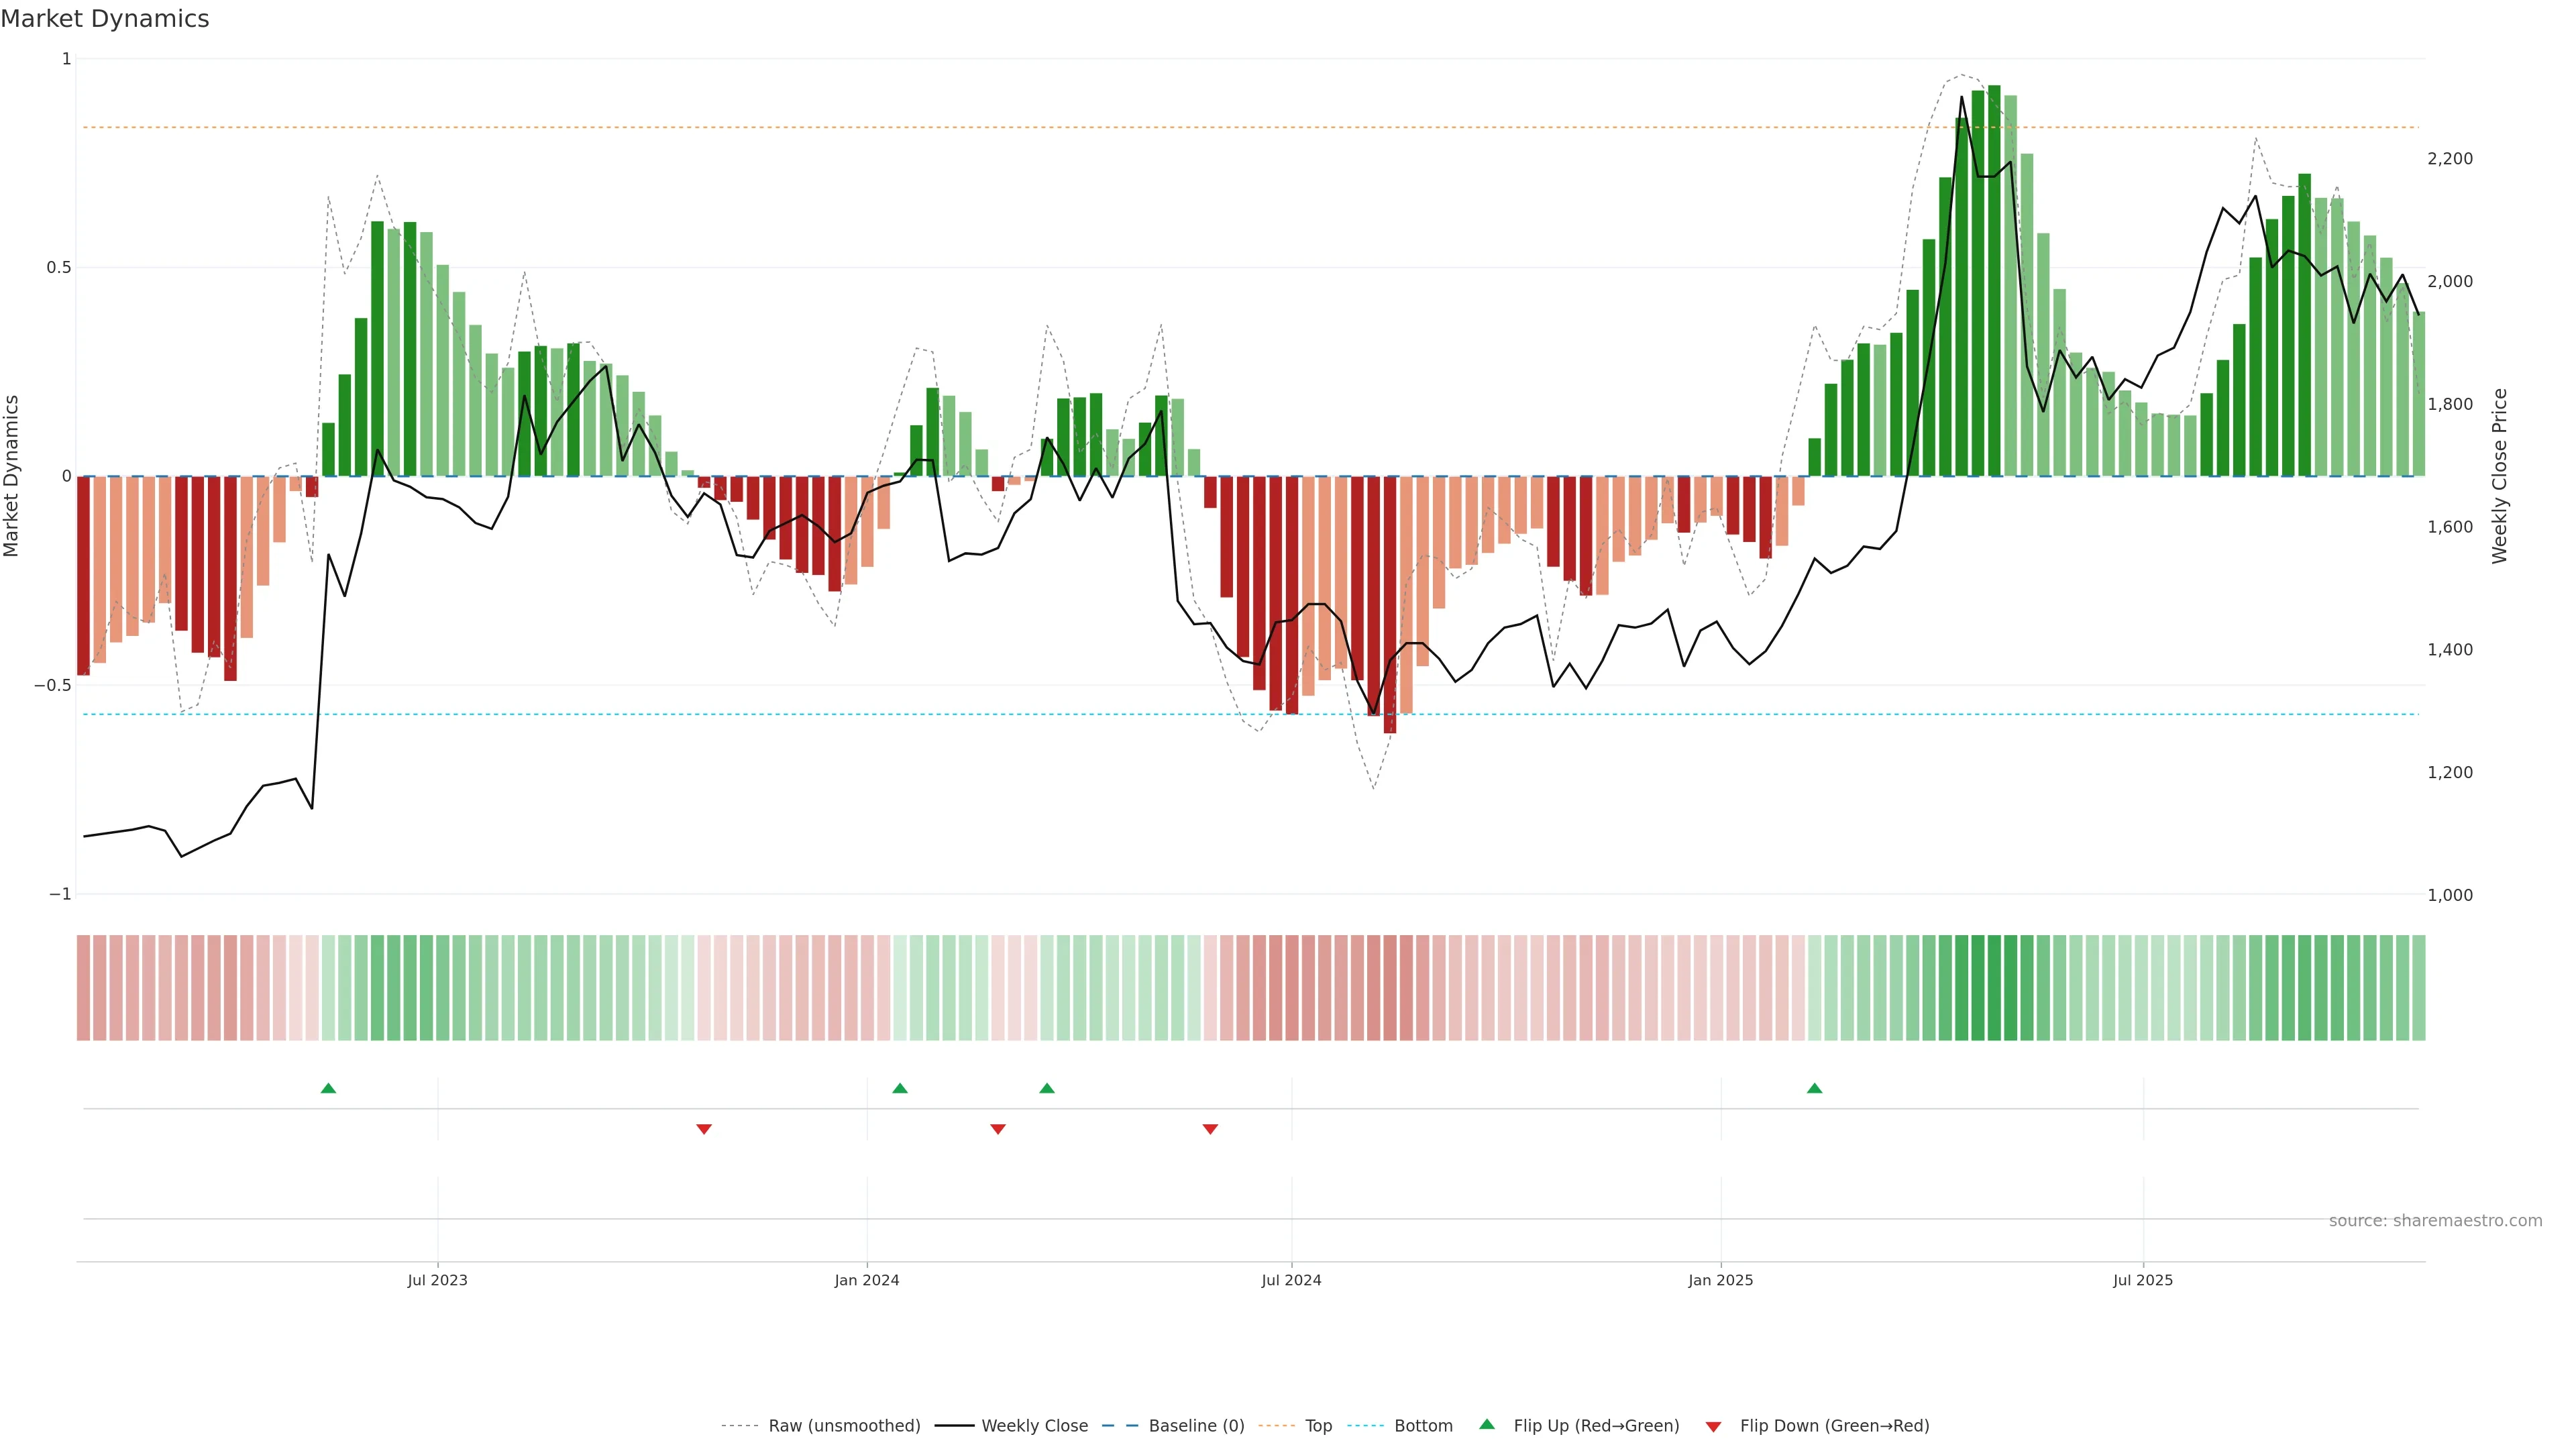This screenshot has width=2576, height=1449.
Task: Click the red flip-down marker between Jan and Jul 2024
Action: click(x=998, y=1129)
